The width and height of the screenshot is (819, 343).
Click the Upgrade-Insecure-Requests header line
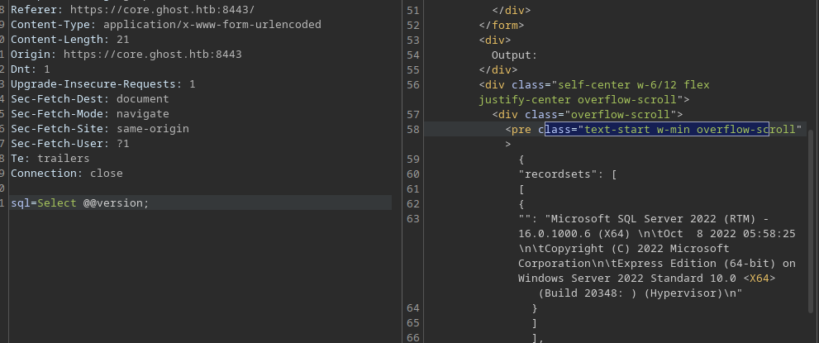(x=102, y=84)
